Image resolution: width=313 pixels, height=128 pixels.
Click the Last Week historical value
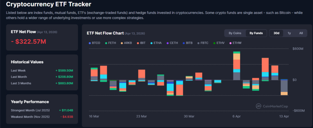coord(64,71)
